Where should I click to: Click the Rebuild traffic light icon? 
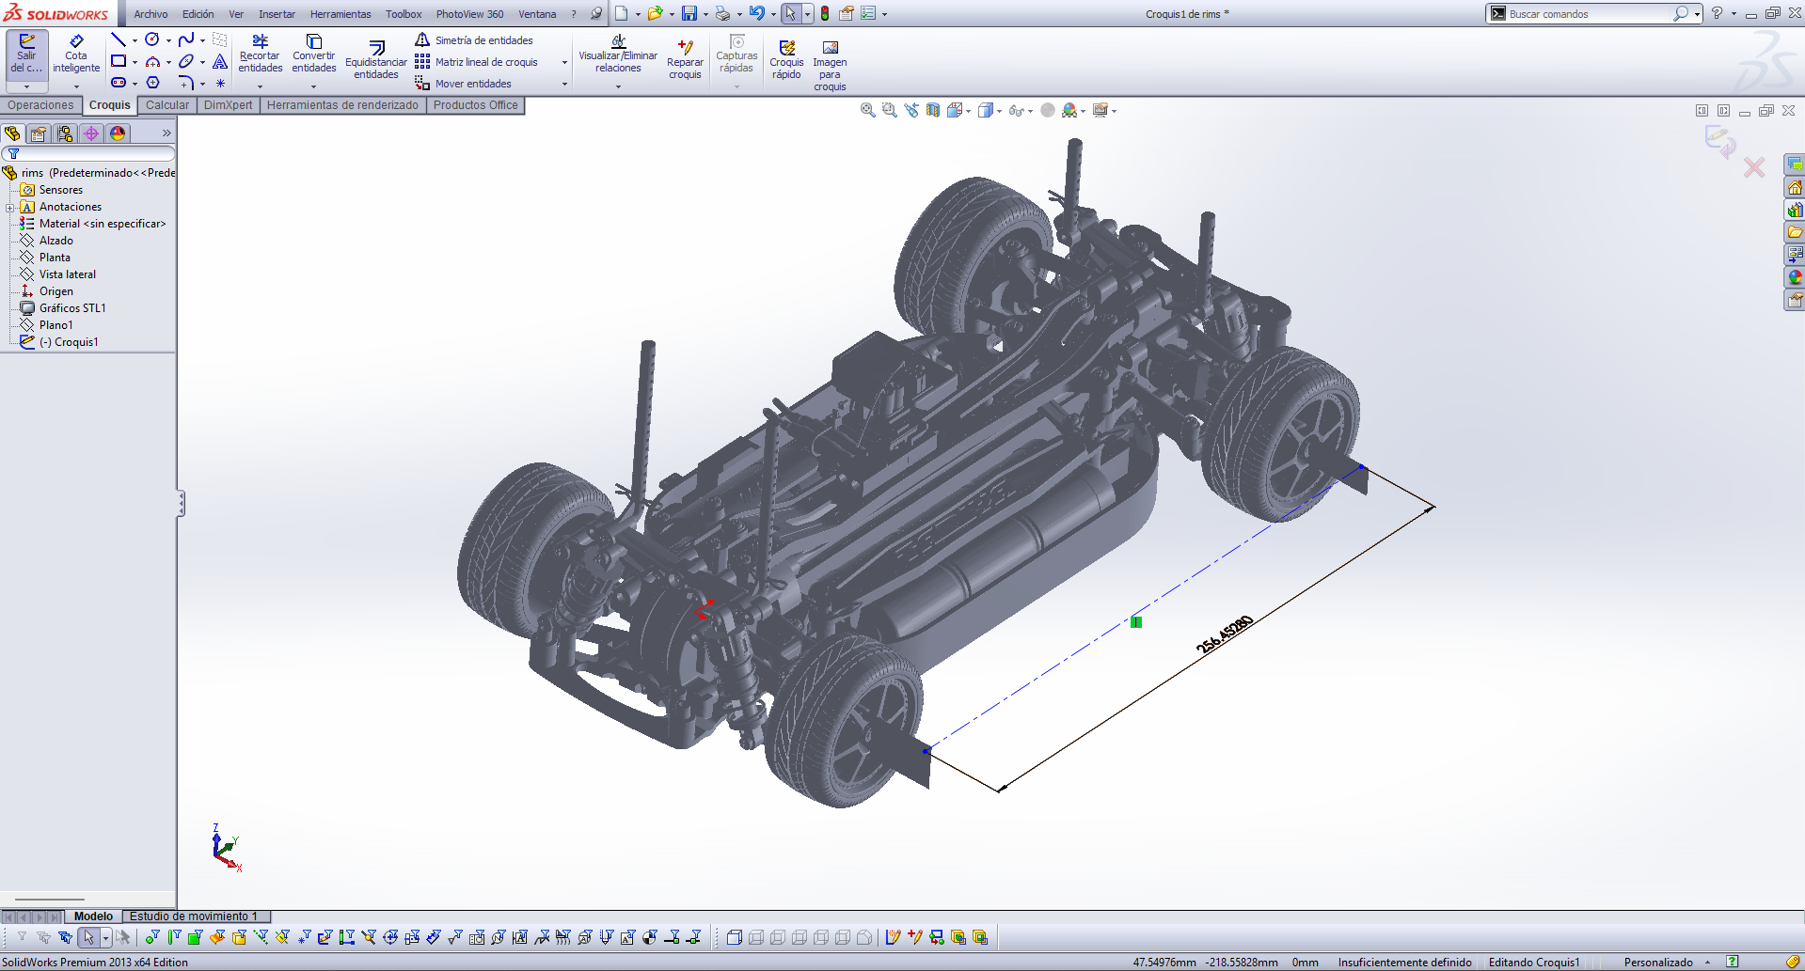pyautogui.click(x=825, y=13)
